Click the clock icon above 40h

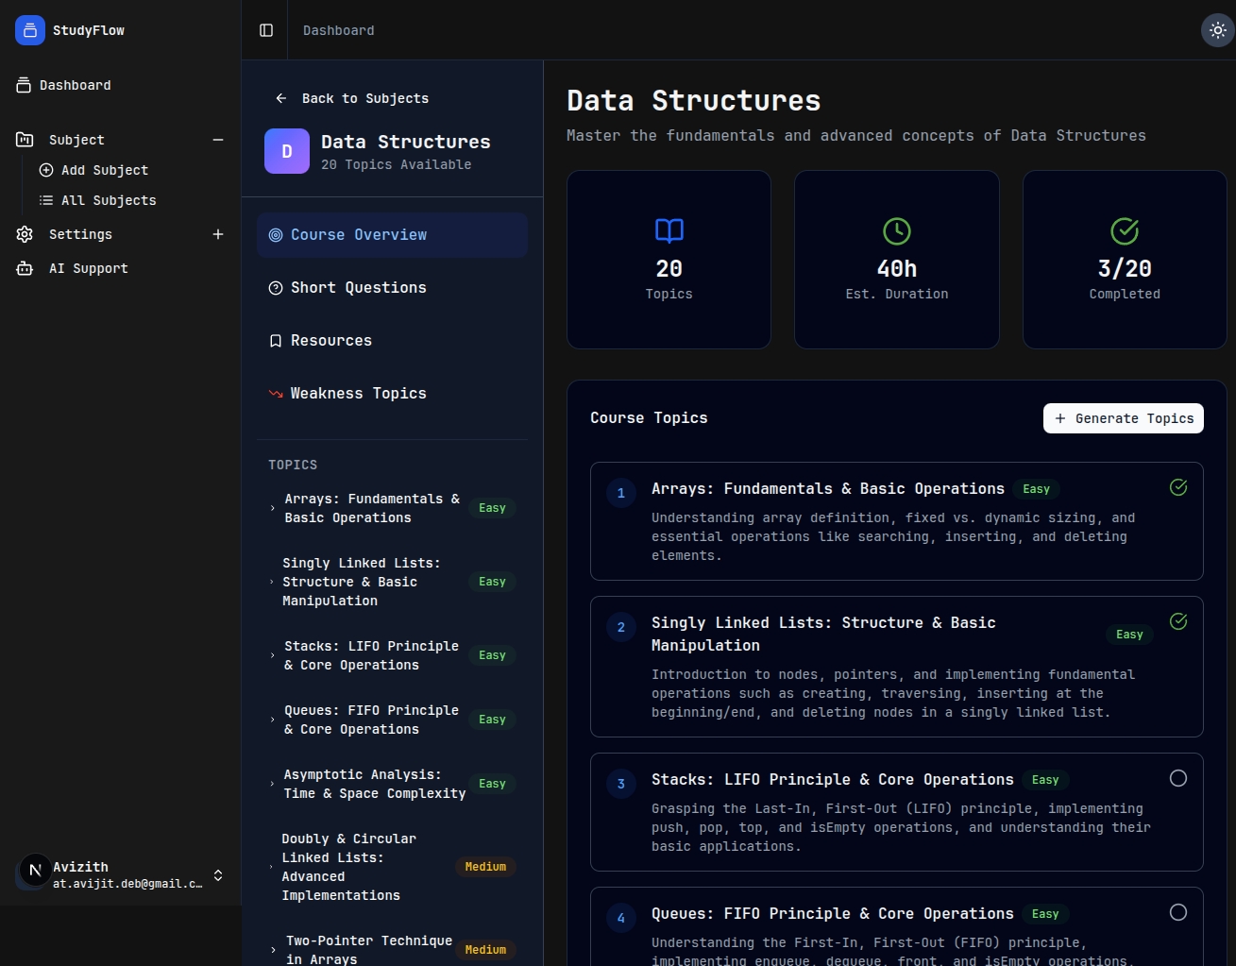[897, 231]
